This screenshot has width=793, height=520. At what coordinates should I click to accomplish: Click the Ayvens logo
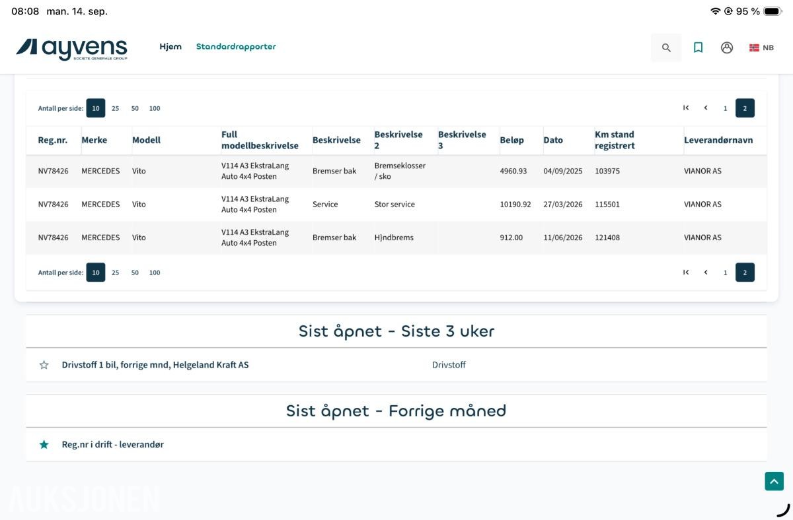point(71,48)
